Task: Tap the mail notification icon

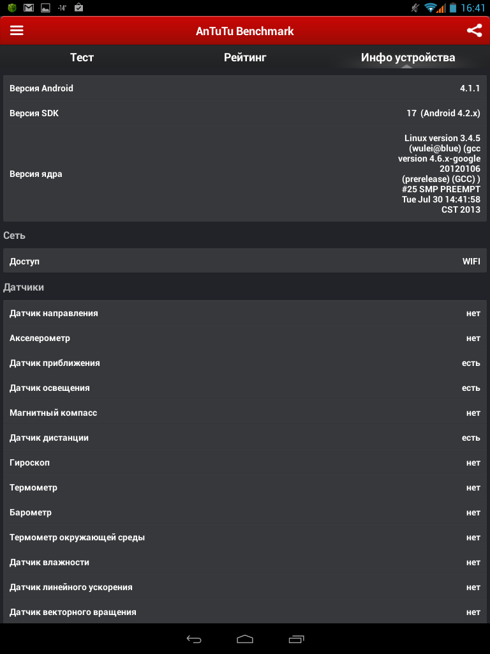Action: pos(28,8)
